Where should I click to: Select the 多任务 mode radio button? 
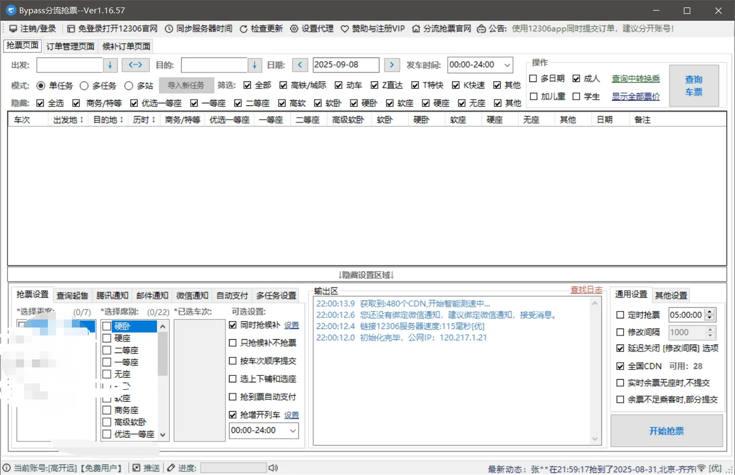click(x=85, y=85)
